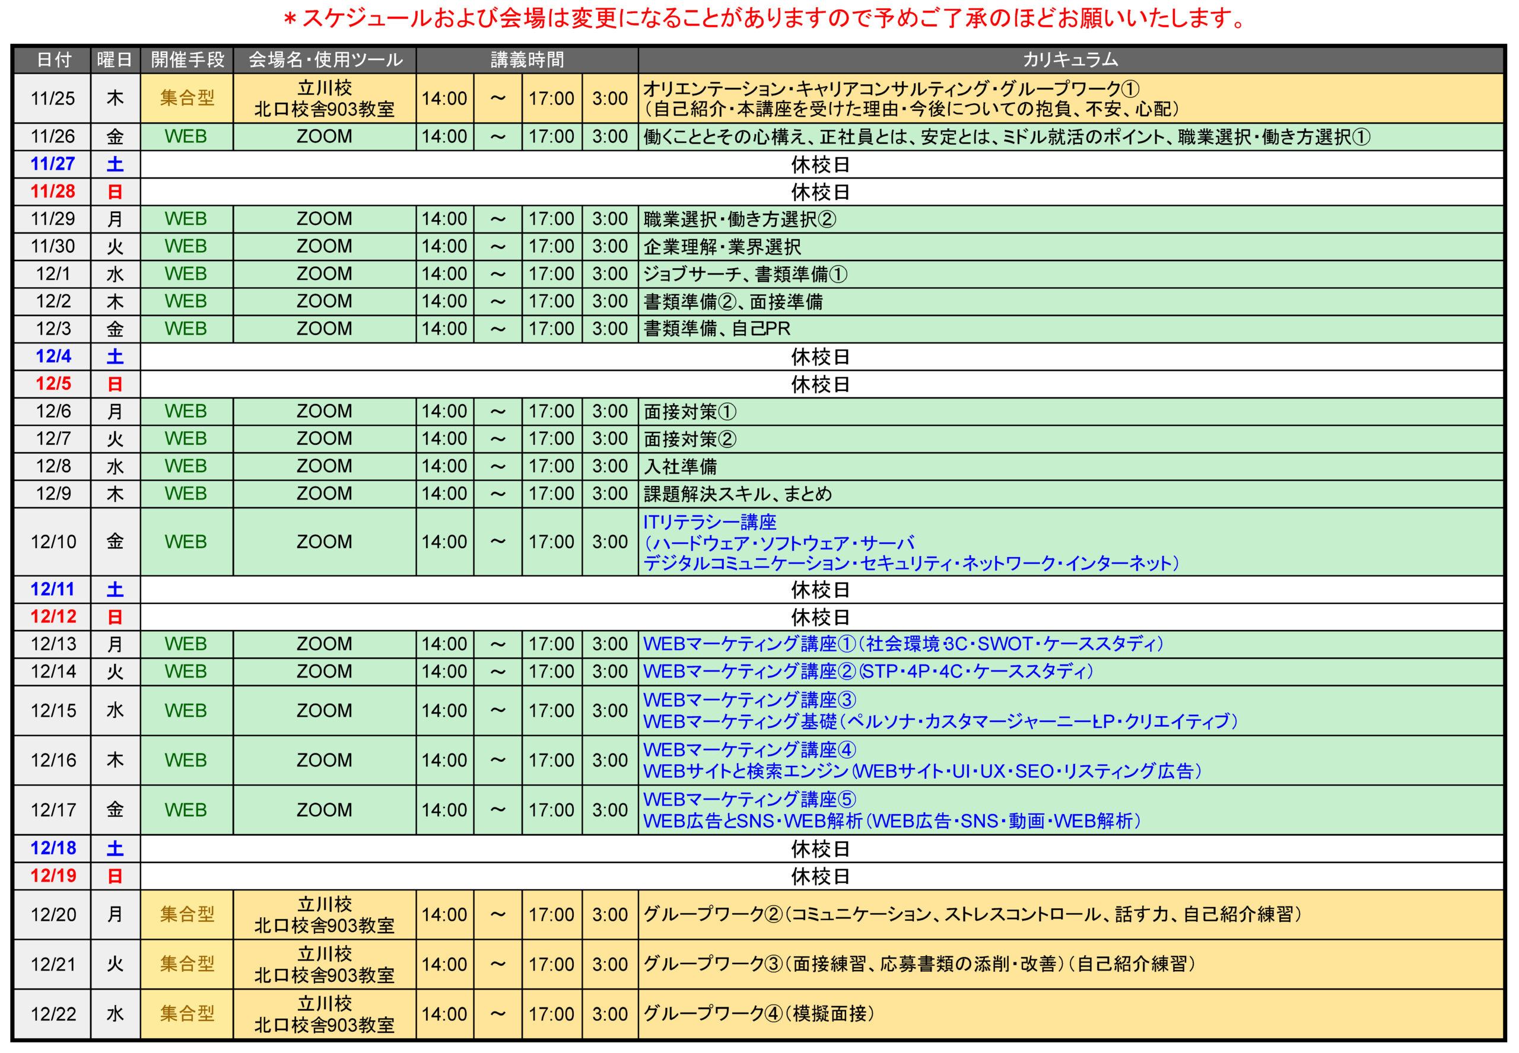Select the 11/26 date cell
The height and width of the screenshot is (1053, 1519).
click(x=53, y=136)
